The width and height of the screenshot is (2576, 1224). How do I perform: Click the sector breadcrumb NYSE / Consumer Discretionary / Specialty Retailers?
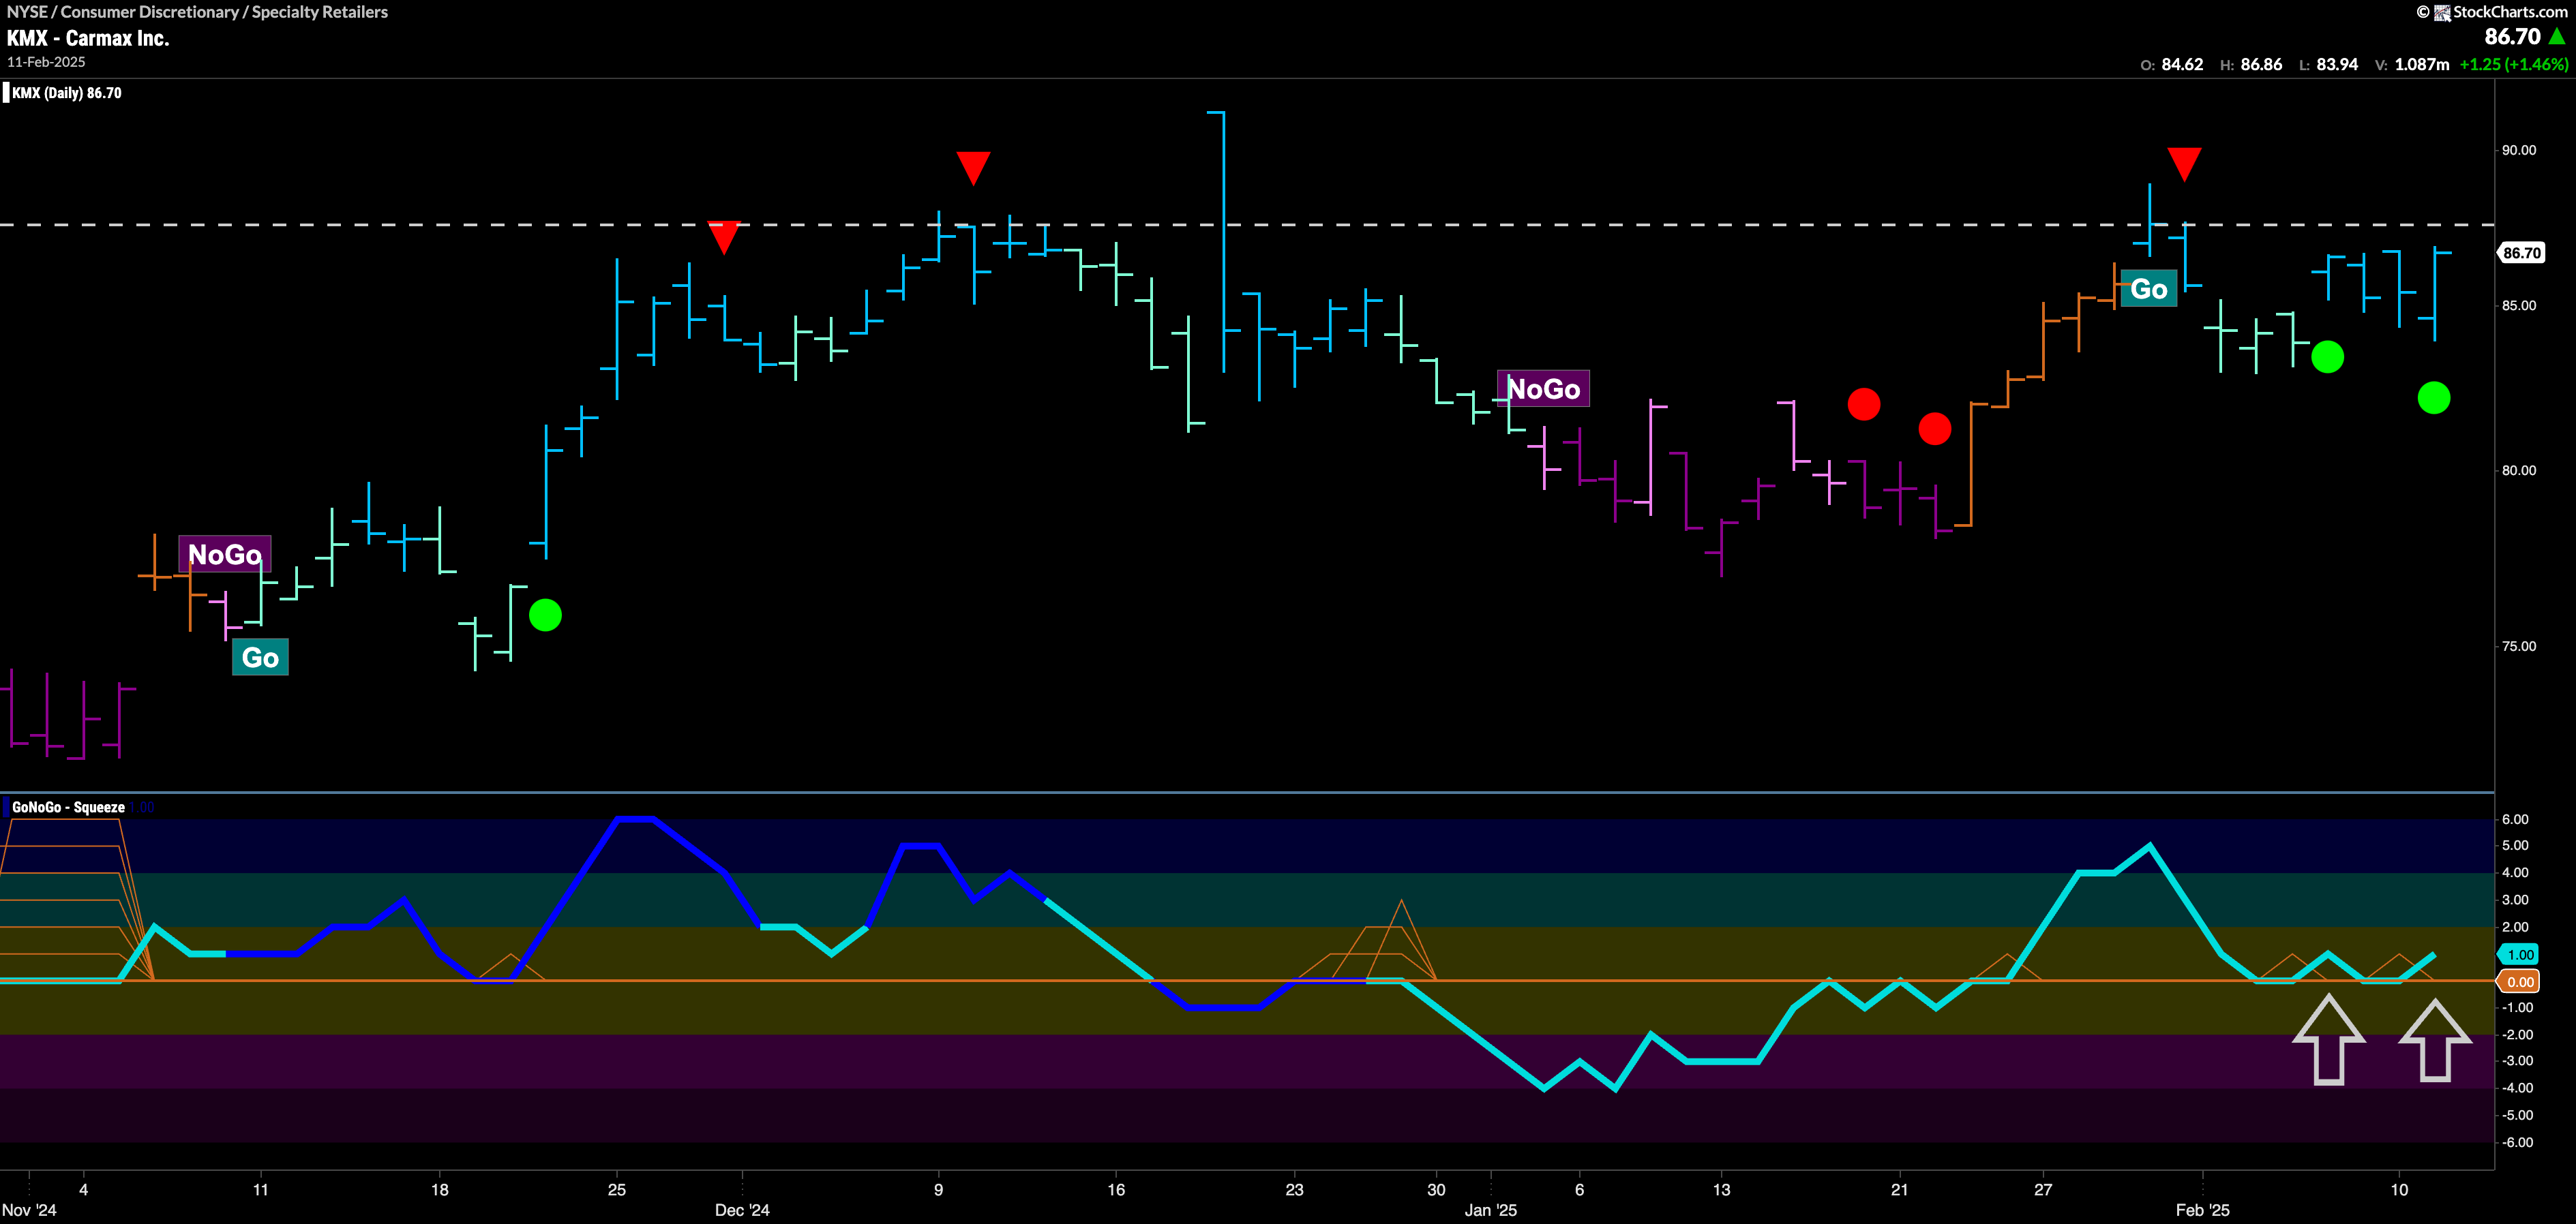pos(197,12)
